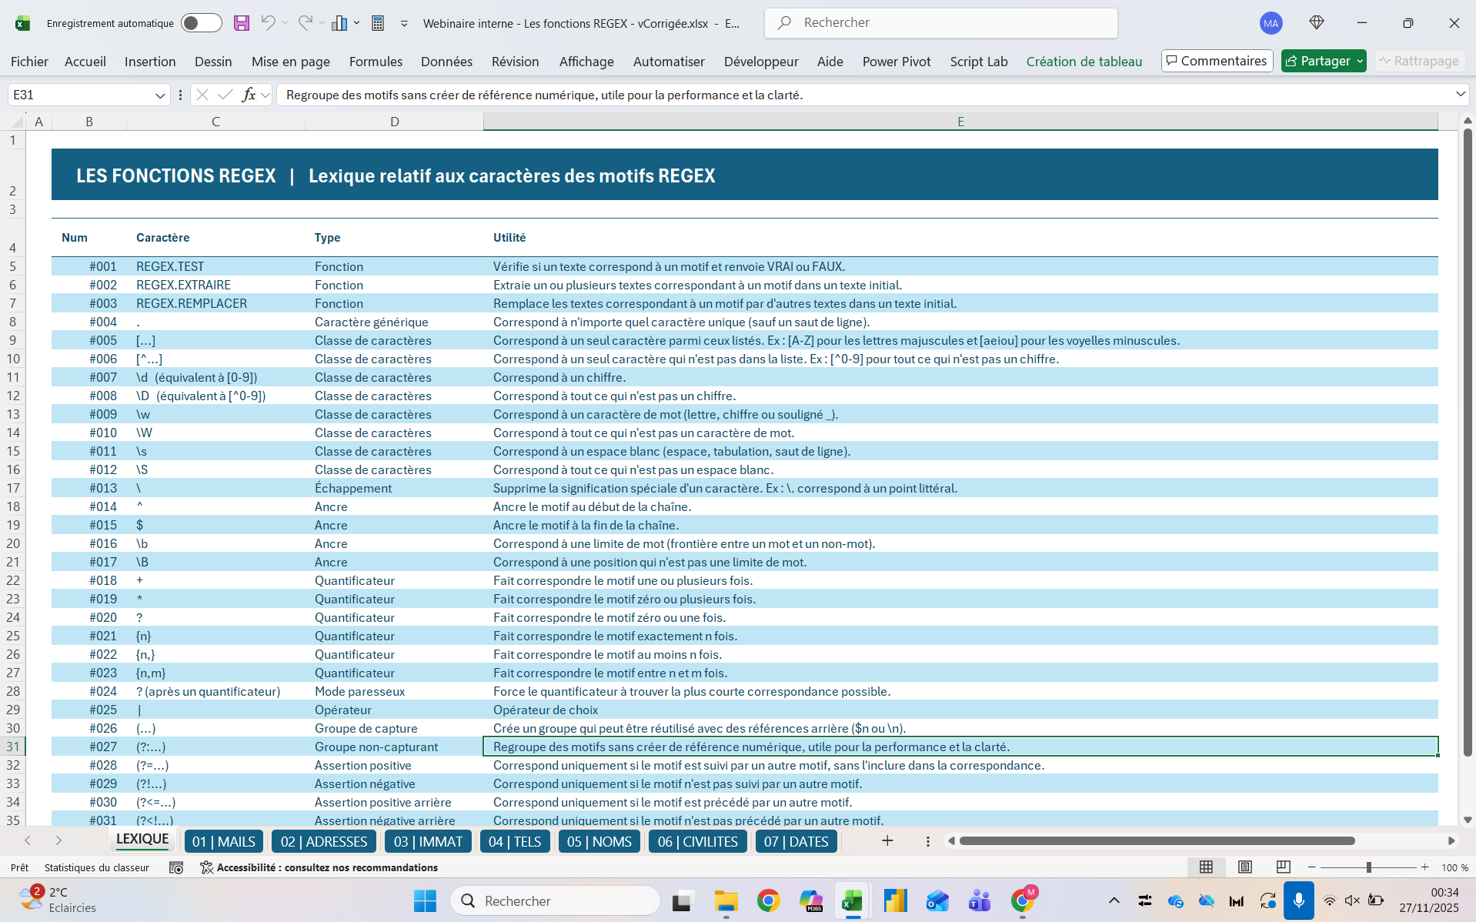
Task: Click the Insert Function fx icon
Action: pos(249,95)
